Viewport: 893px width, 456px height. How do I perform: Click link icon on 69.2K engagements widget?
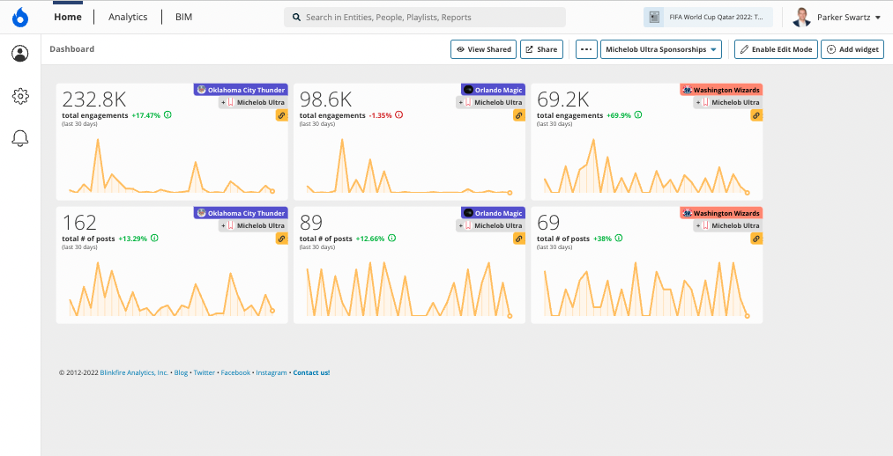click(756, 115)
